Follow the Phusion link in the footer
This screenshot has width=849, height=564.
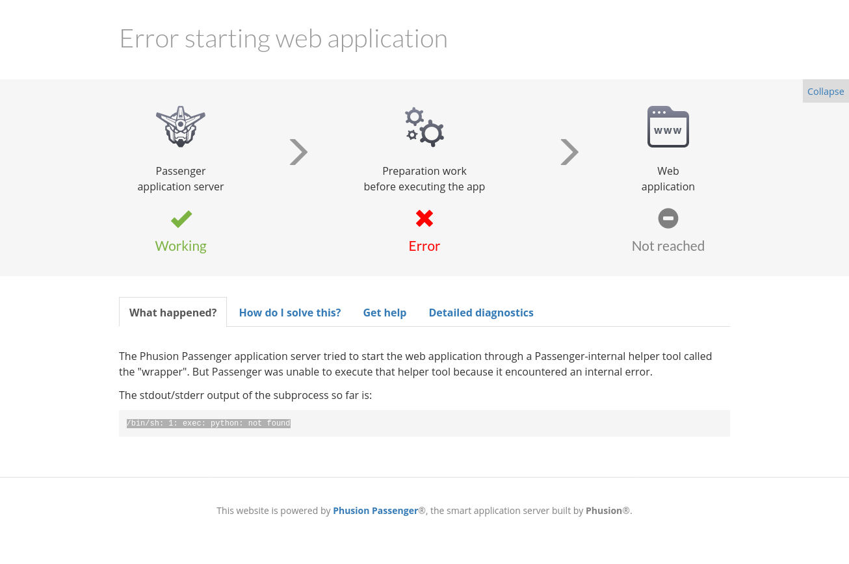click(x=603, y=510)
